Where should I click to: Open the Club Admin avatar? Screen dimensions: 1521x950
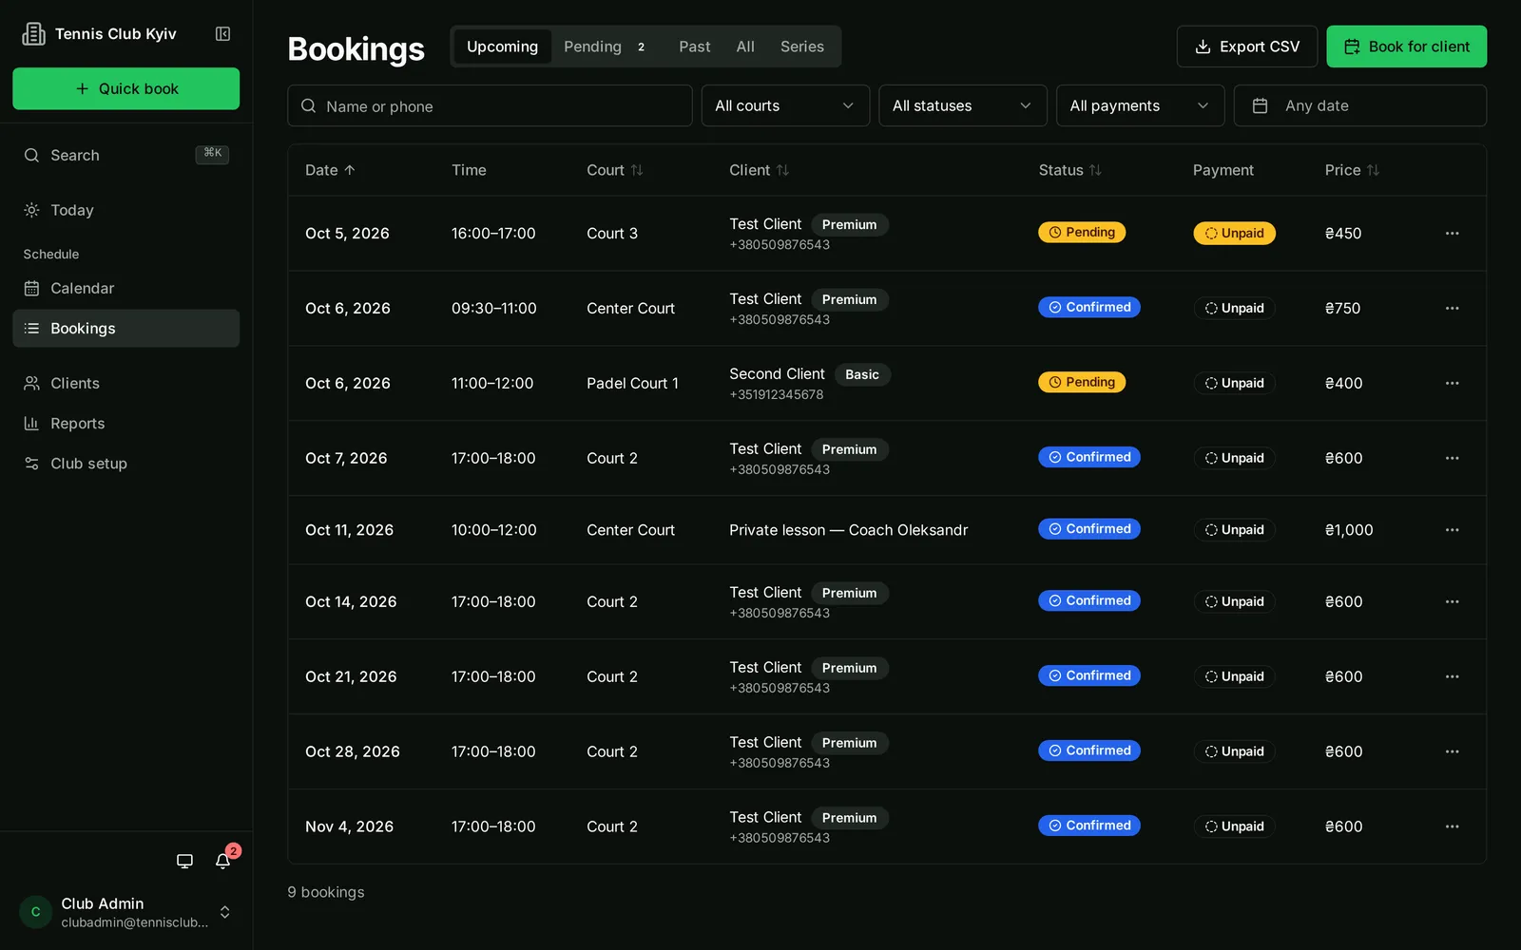coord(36,912)
